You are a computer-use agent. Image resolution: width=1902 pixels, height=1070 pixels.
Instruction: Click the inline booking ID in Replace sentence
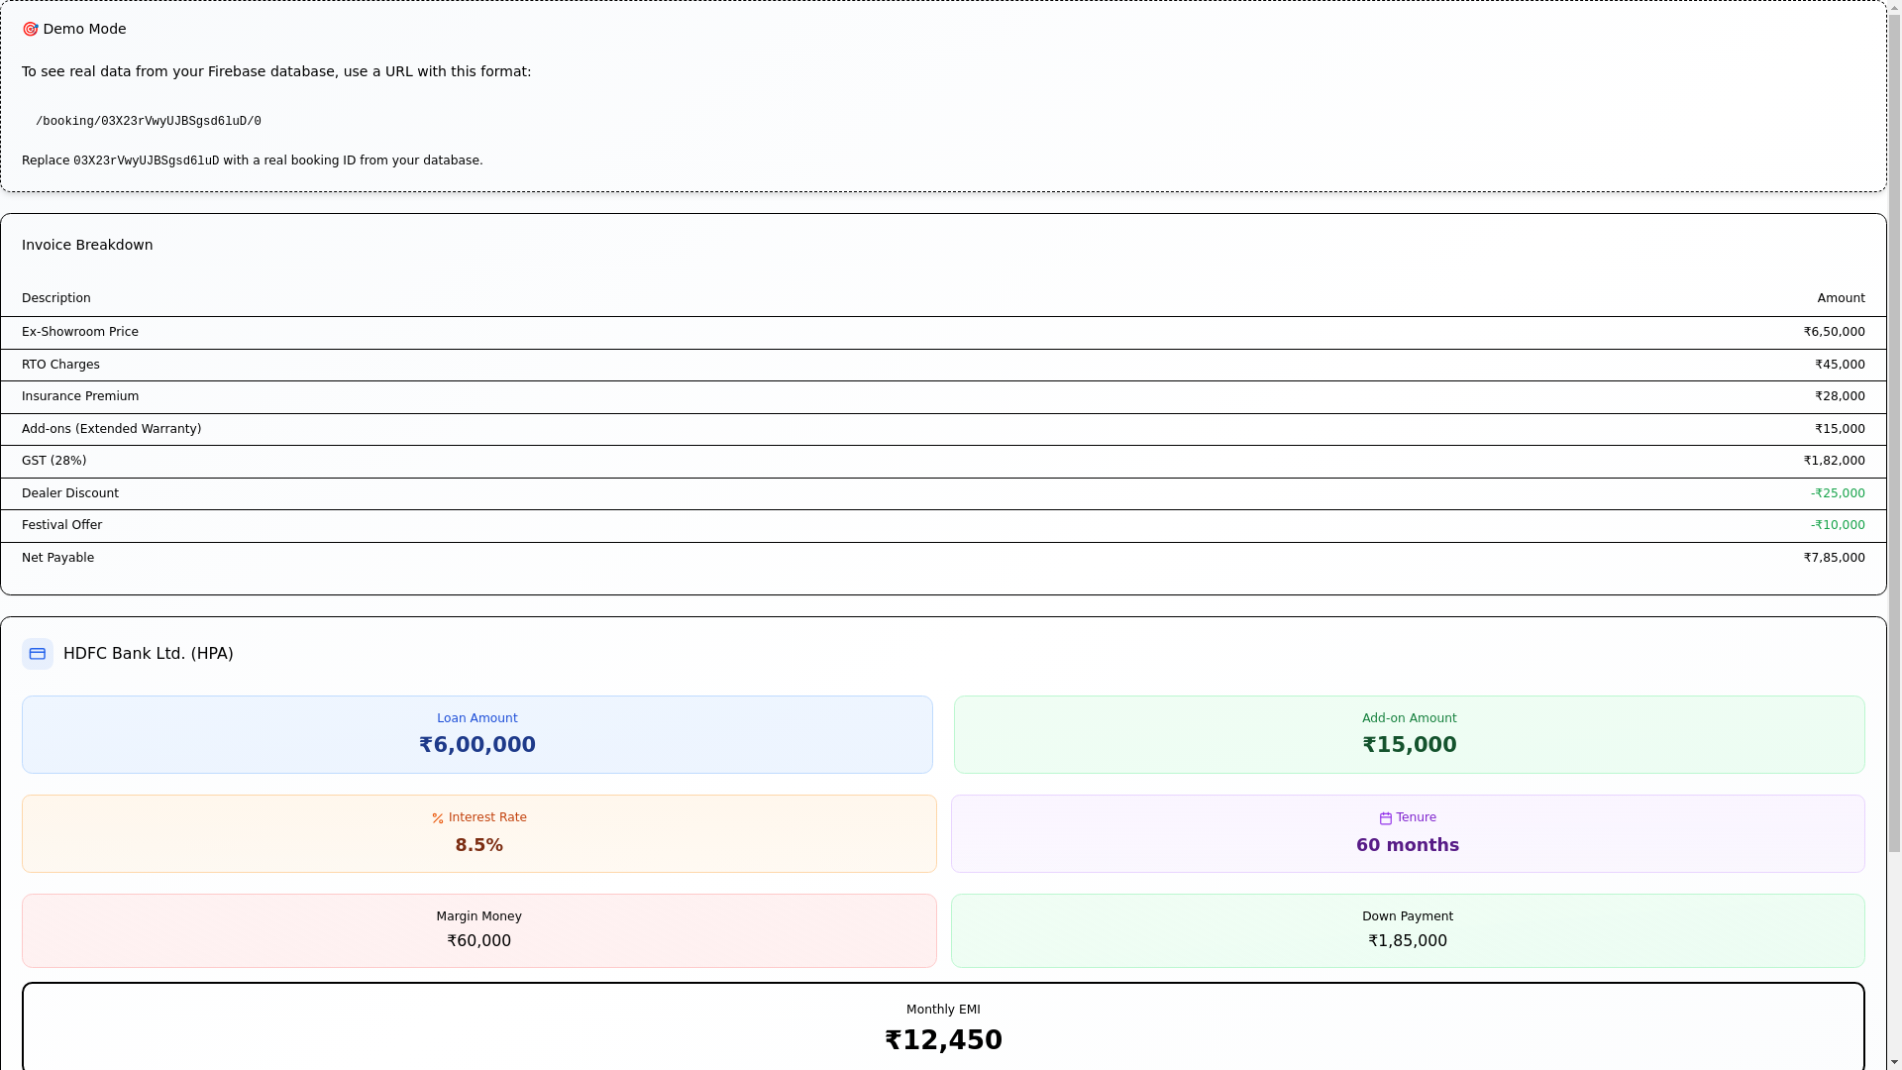(147, 161)
